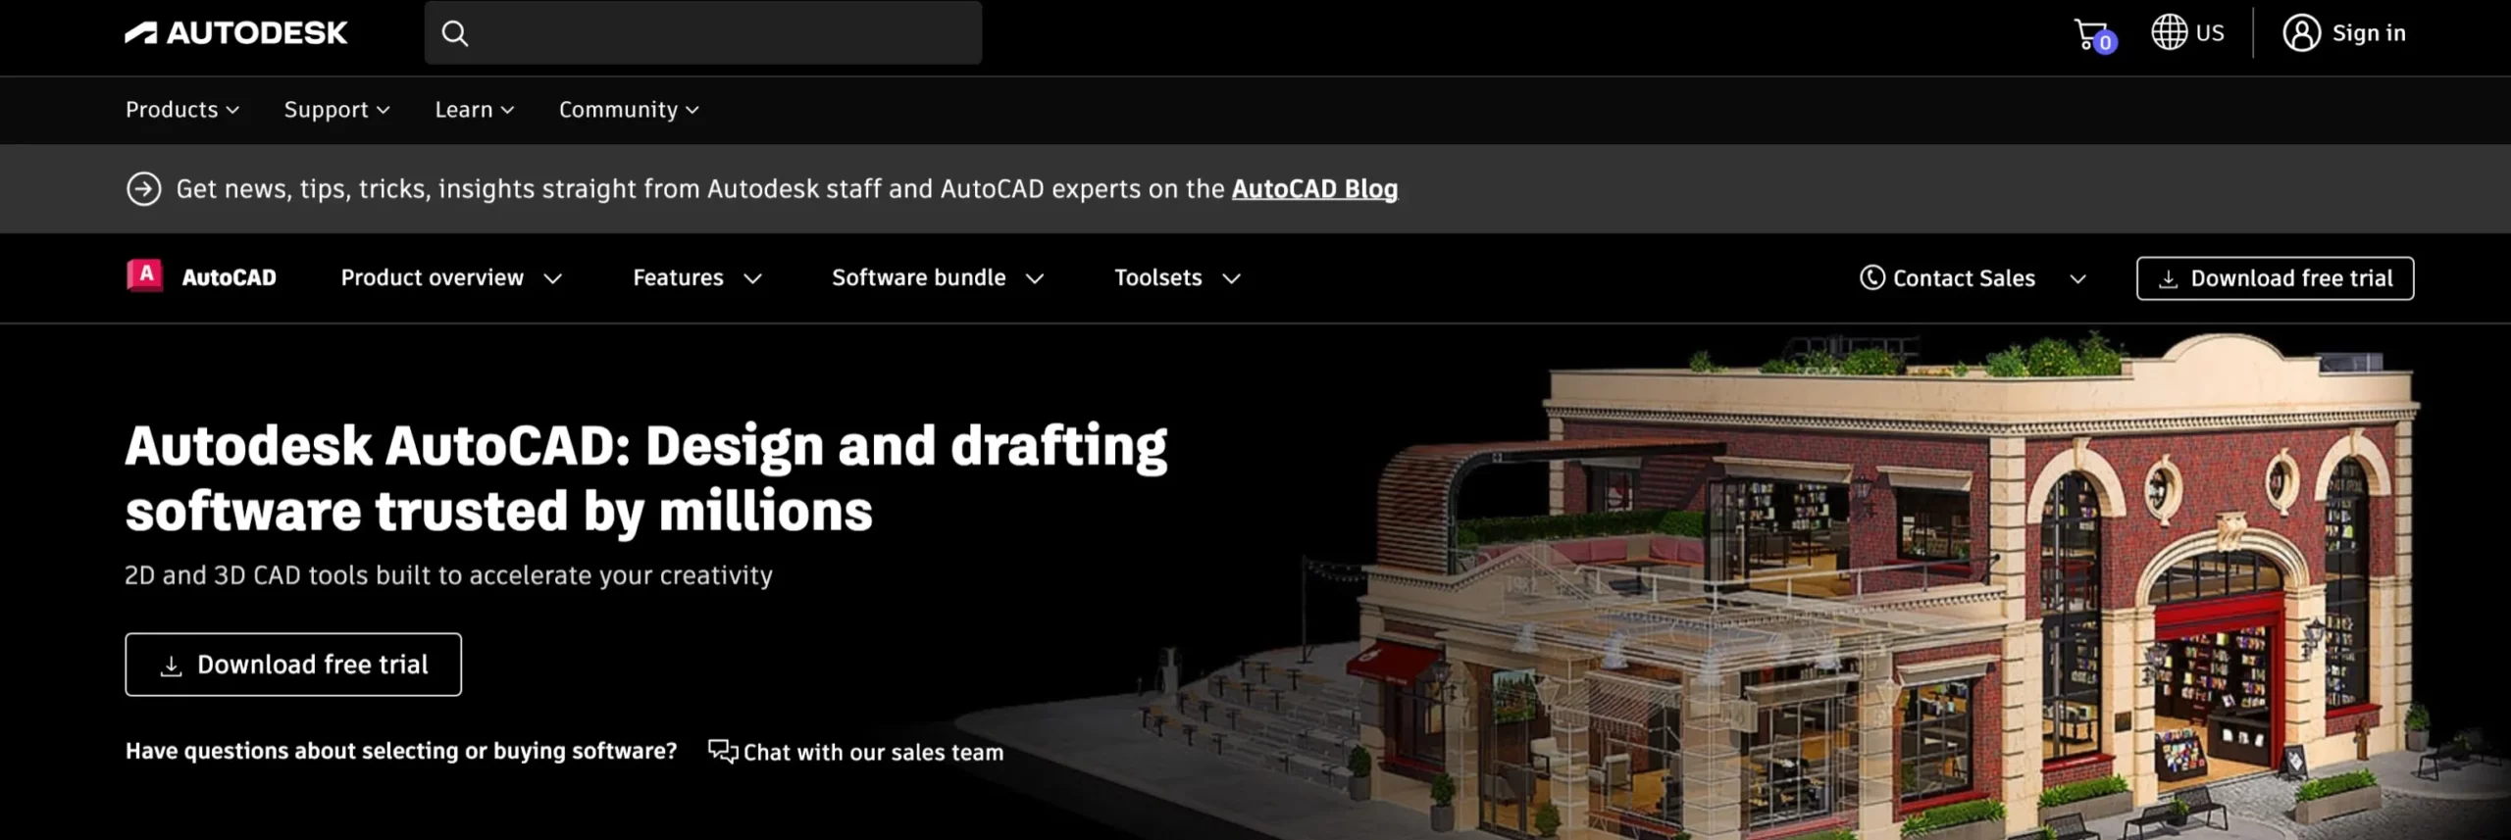Expand the Features chevron
The image size is (2511, 840).
(x=752, y=279)
